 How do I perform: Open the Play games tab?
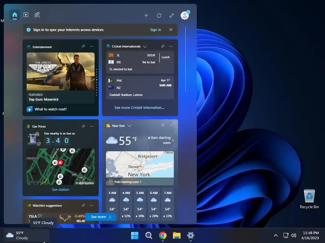(37, 15)
